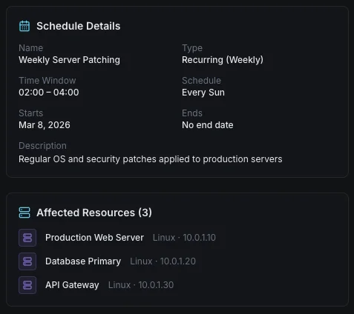
Task: Click the Recurring (Weekly) type value
Action: (x=223, y=60)
